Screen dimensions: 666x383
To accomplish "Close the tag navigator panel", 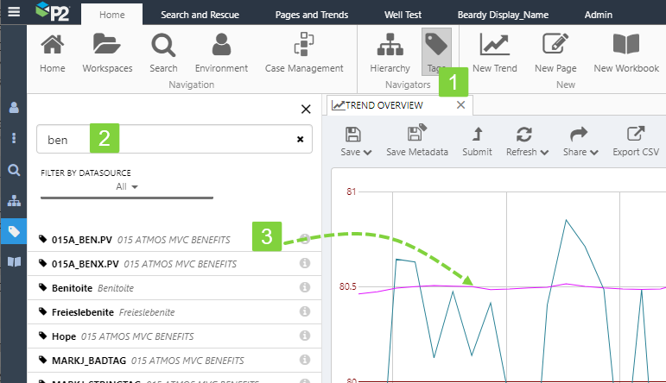I will (306, 109).
